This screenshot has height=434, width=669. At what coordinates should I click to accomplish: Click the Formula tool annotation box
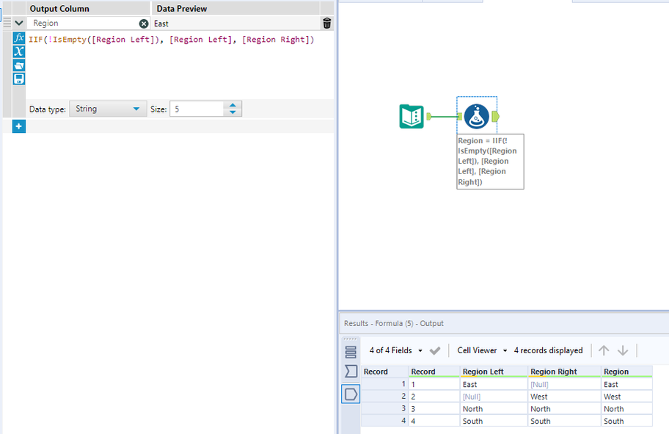tap(490, 162)
